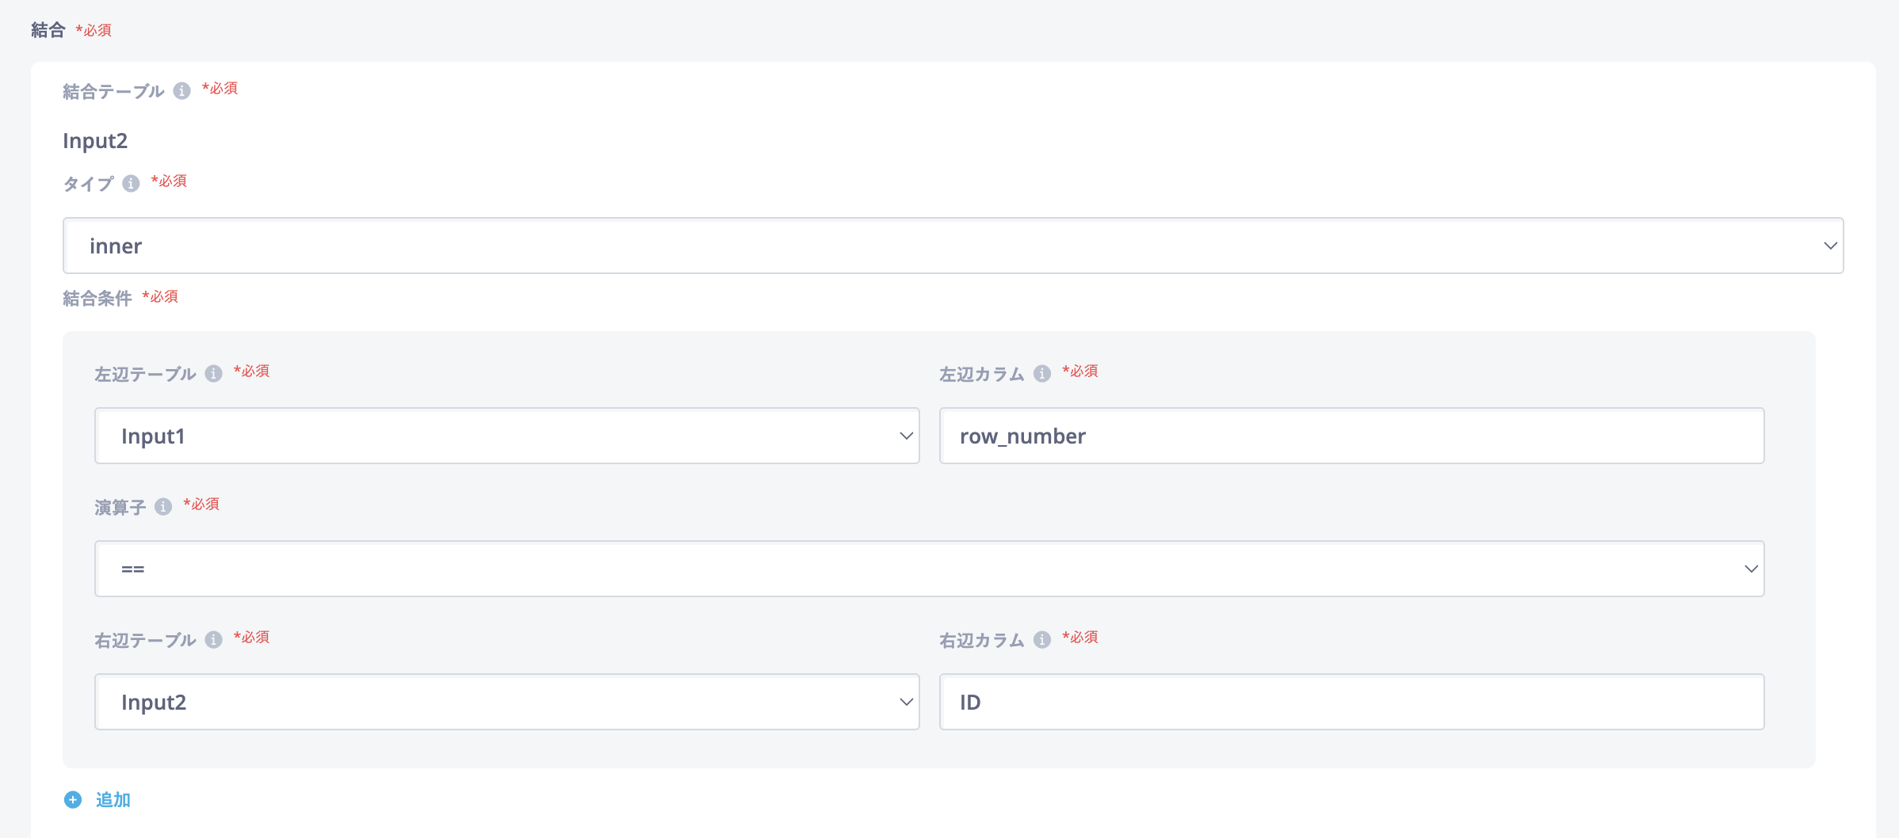Click the 演算子 info icon

pos(163,507)
